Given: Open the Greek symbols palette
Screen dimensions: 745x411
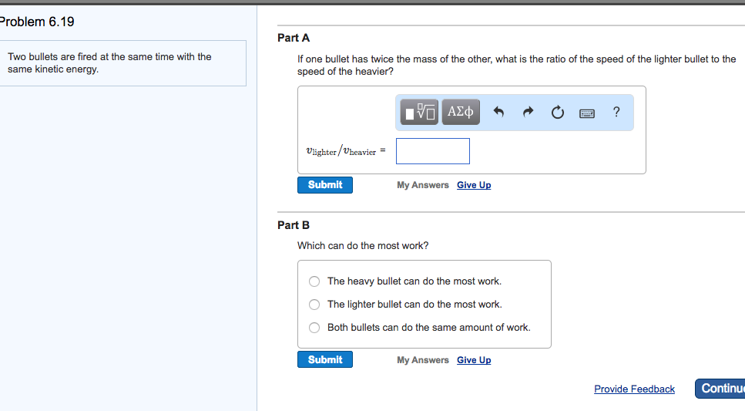Looking at the screenshot, I should (x=461, y=112).
